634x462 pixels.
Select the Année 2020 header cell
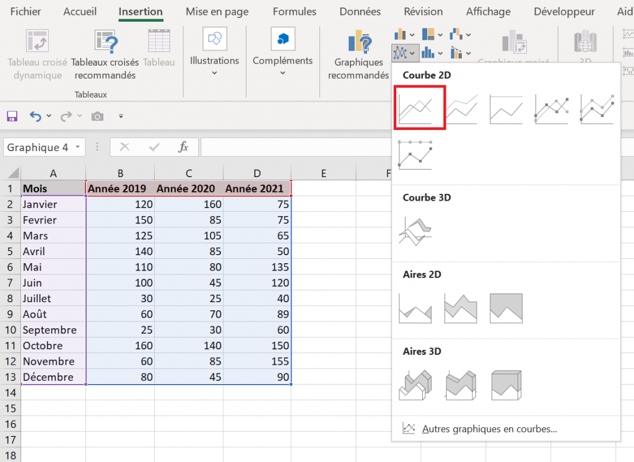coord(189,188)
